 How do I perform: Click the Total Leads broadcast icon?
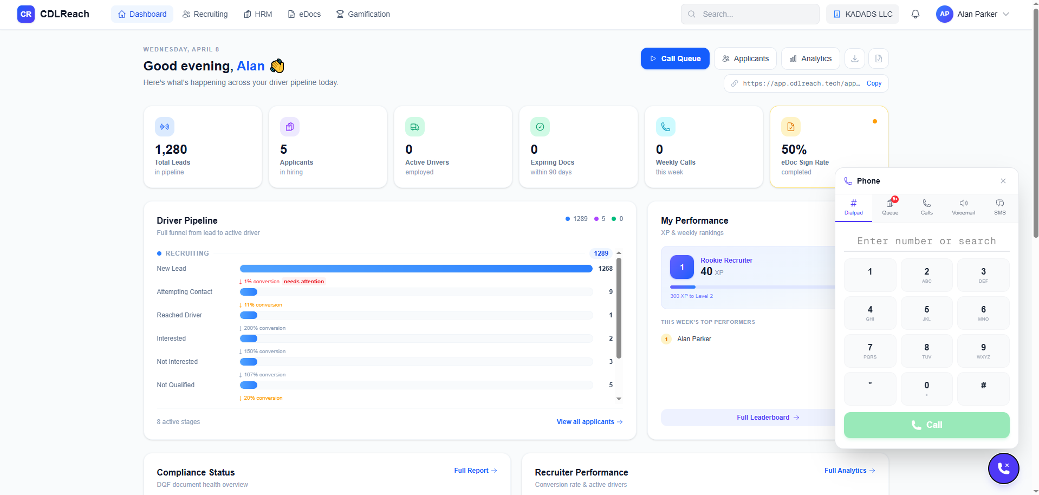tap(165, 127)
